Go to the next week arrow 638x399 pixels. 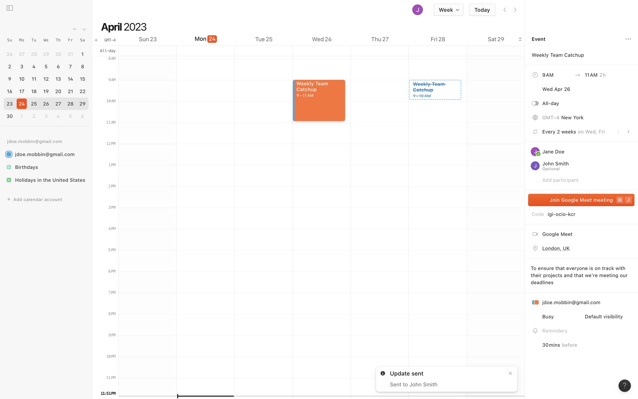click(x=515, y=10)
